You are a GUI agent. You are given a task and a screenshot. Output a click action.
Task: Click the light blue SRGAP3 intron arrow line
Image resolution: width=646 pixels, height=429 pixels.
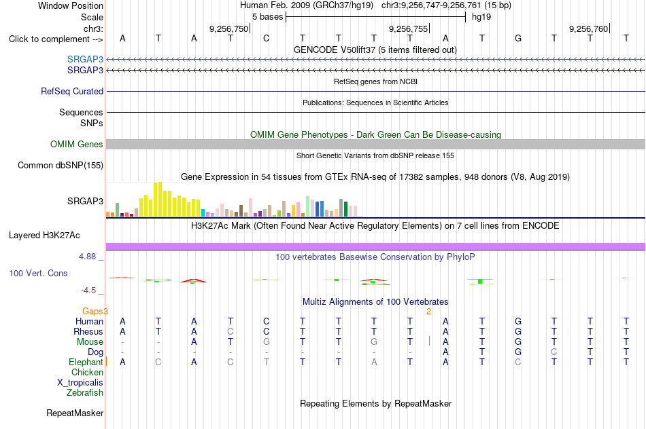tap(375, 60)
